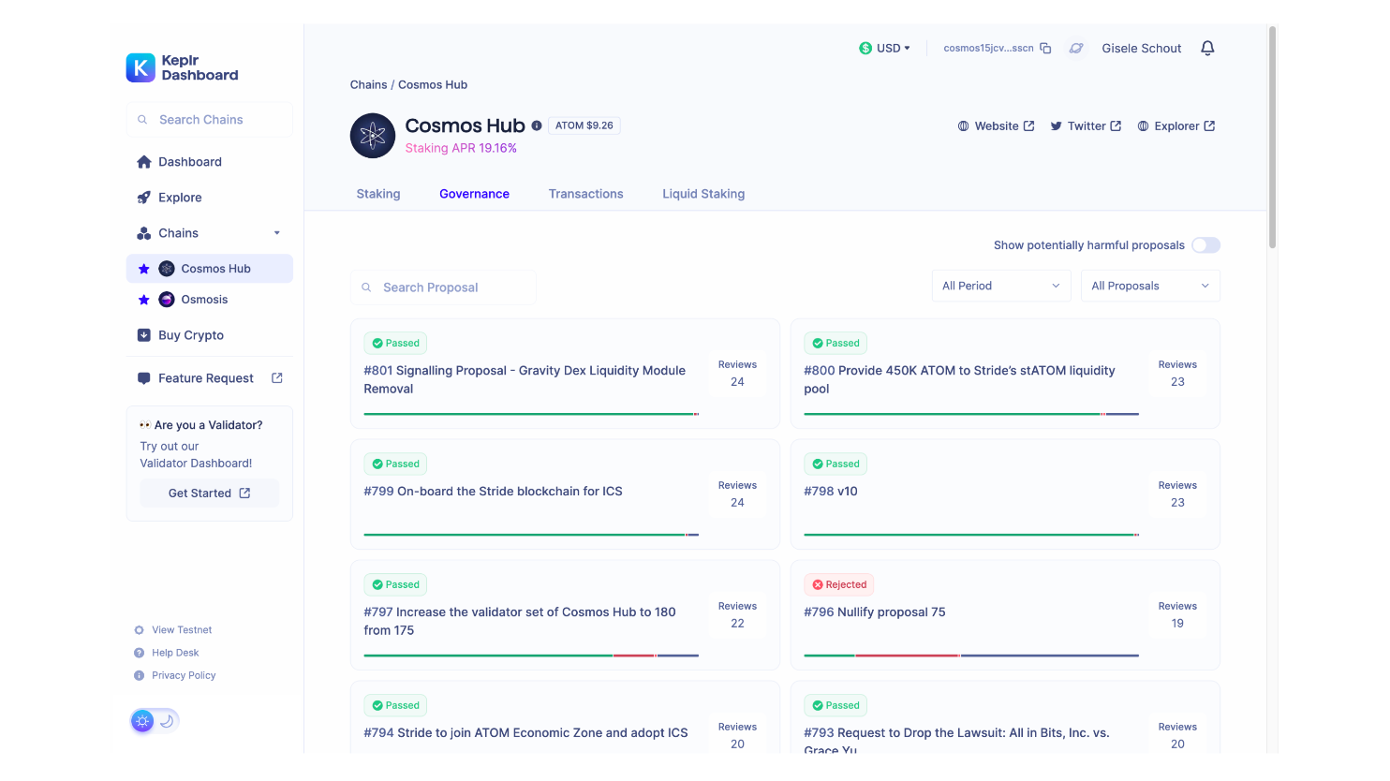1390x781 pixels.
Task: Click vote progress bar of proposal #796
Action: coord(971,656)
